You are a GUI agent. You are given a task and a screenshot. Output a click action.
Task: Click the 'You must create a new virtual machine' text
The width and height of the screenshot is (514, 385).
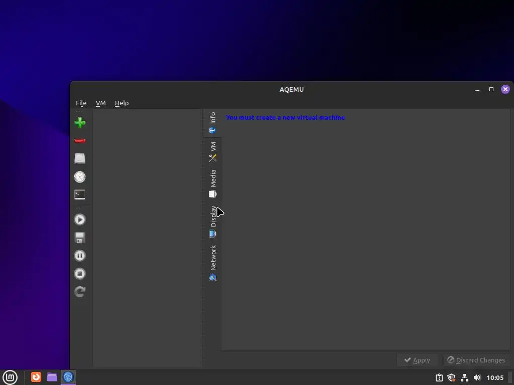[285, 117]
